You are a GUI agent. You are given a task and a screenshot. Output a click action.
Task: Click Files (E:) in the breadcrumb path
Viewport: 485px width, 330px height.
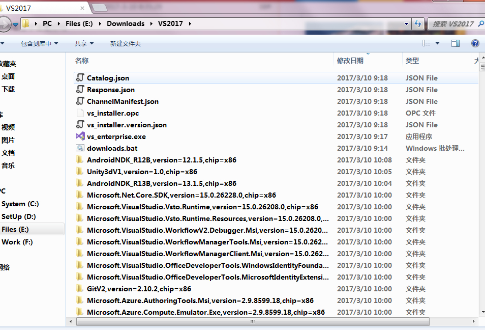[79, 23]
